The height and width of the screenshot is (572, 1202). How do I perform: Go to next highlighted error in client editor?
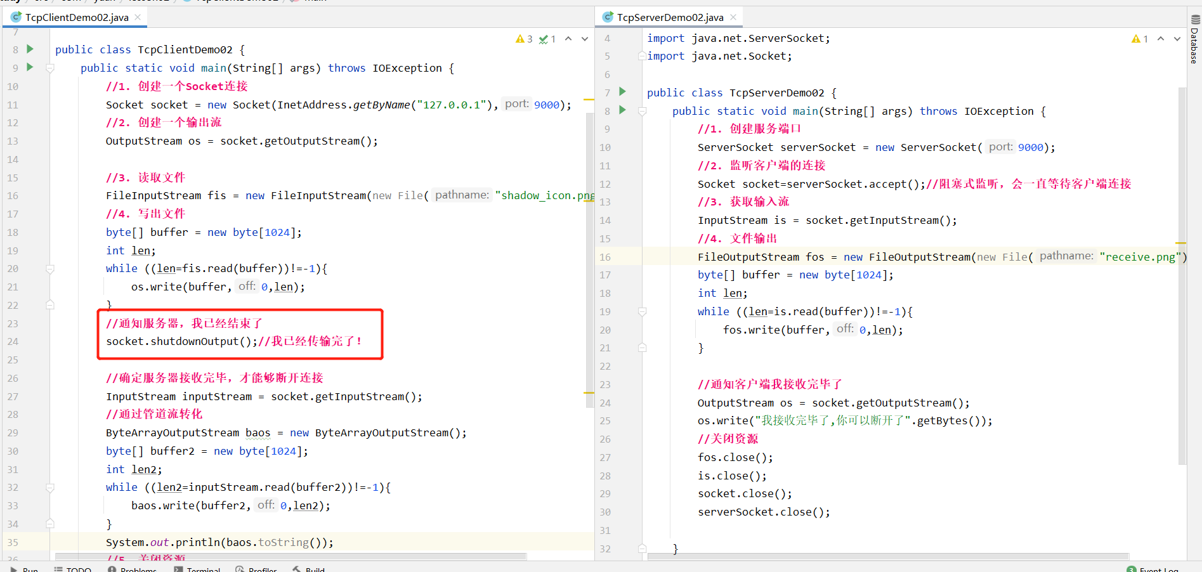(585, 39)
